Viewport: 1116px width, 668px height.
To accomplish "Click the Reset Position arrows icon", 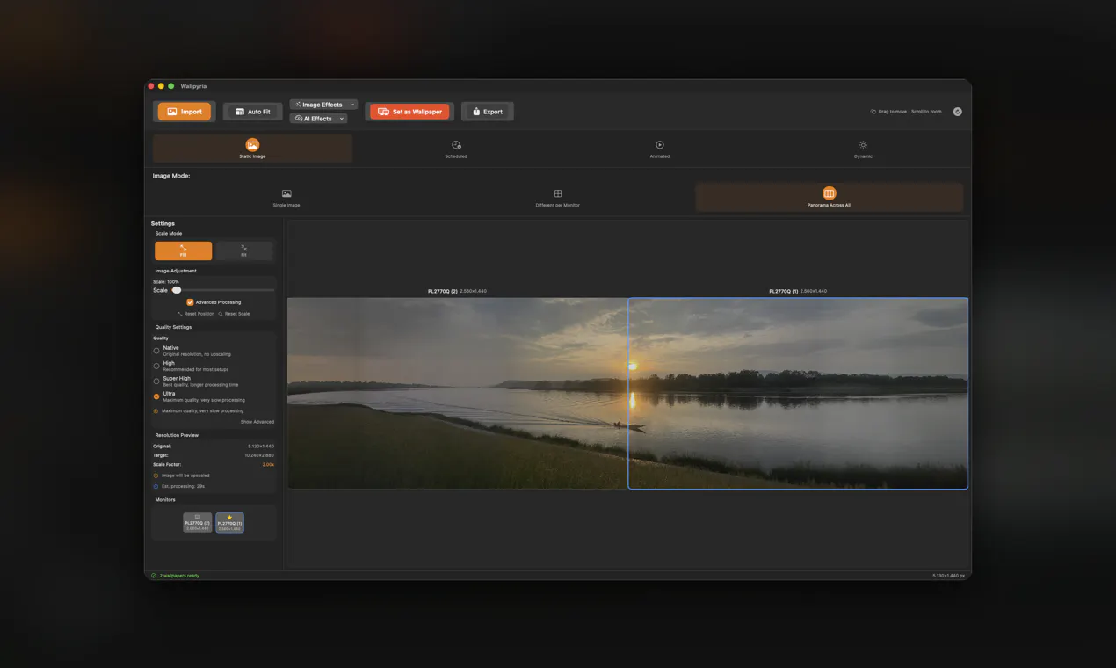I will tap(180, 314).
